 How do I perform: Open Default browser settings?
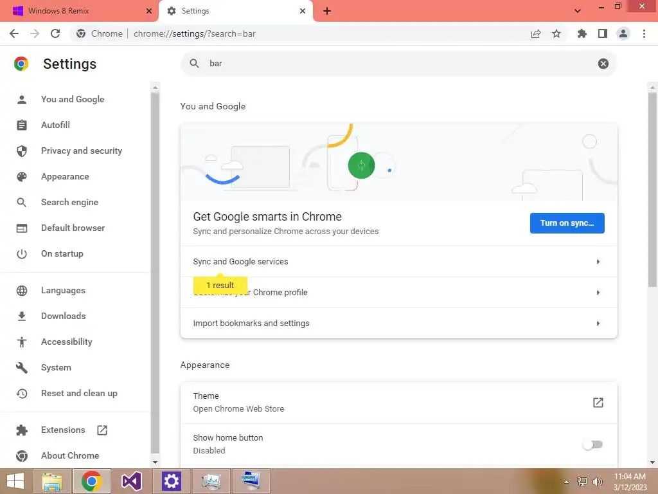(73, 228)
